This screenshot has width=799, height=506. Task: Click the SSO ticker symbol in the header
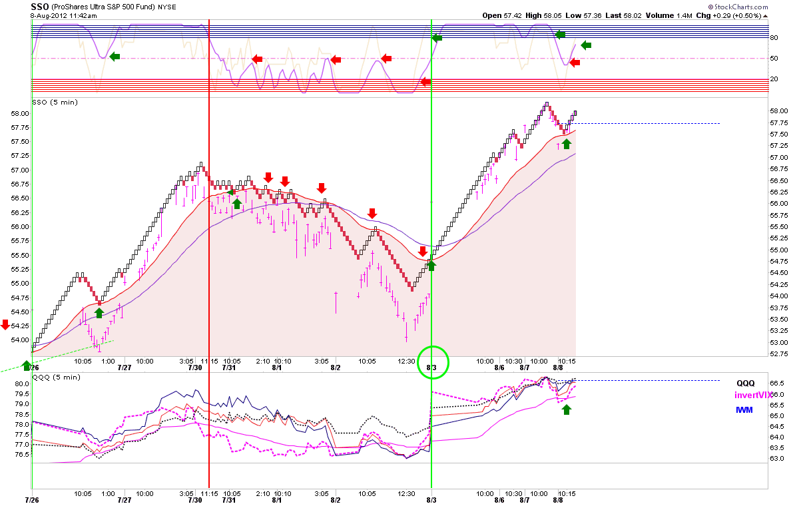(39, 6)
